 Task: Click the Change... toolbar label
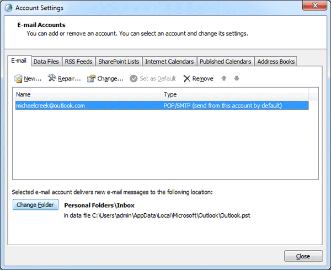point(110,79)
